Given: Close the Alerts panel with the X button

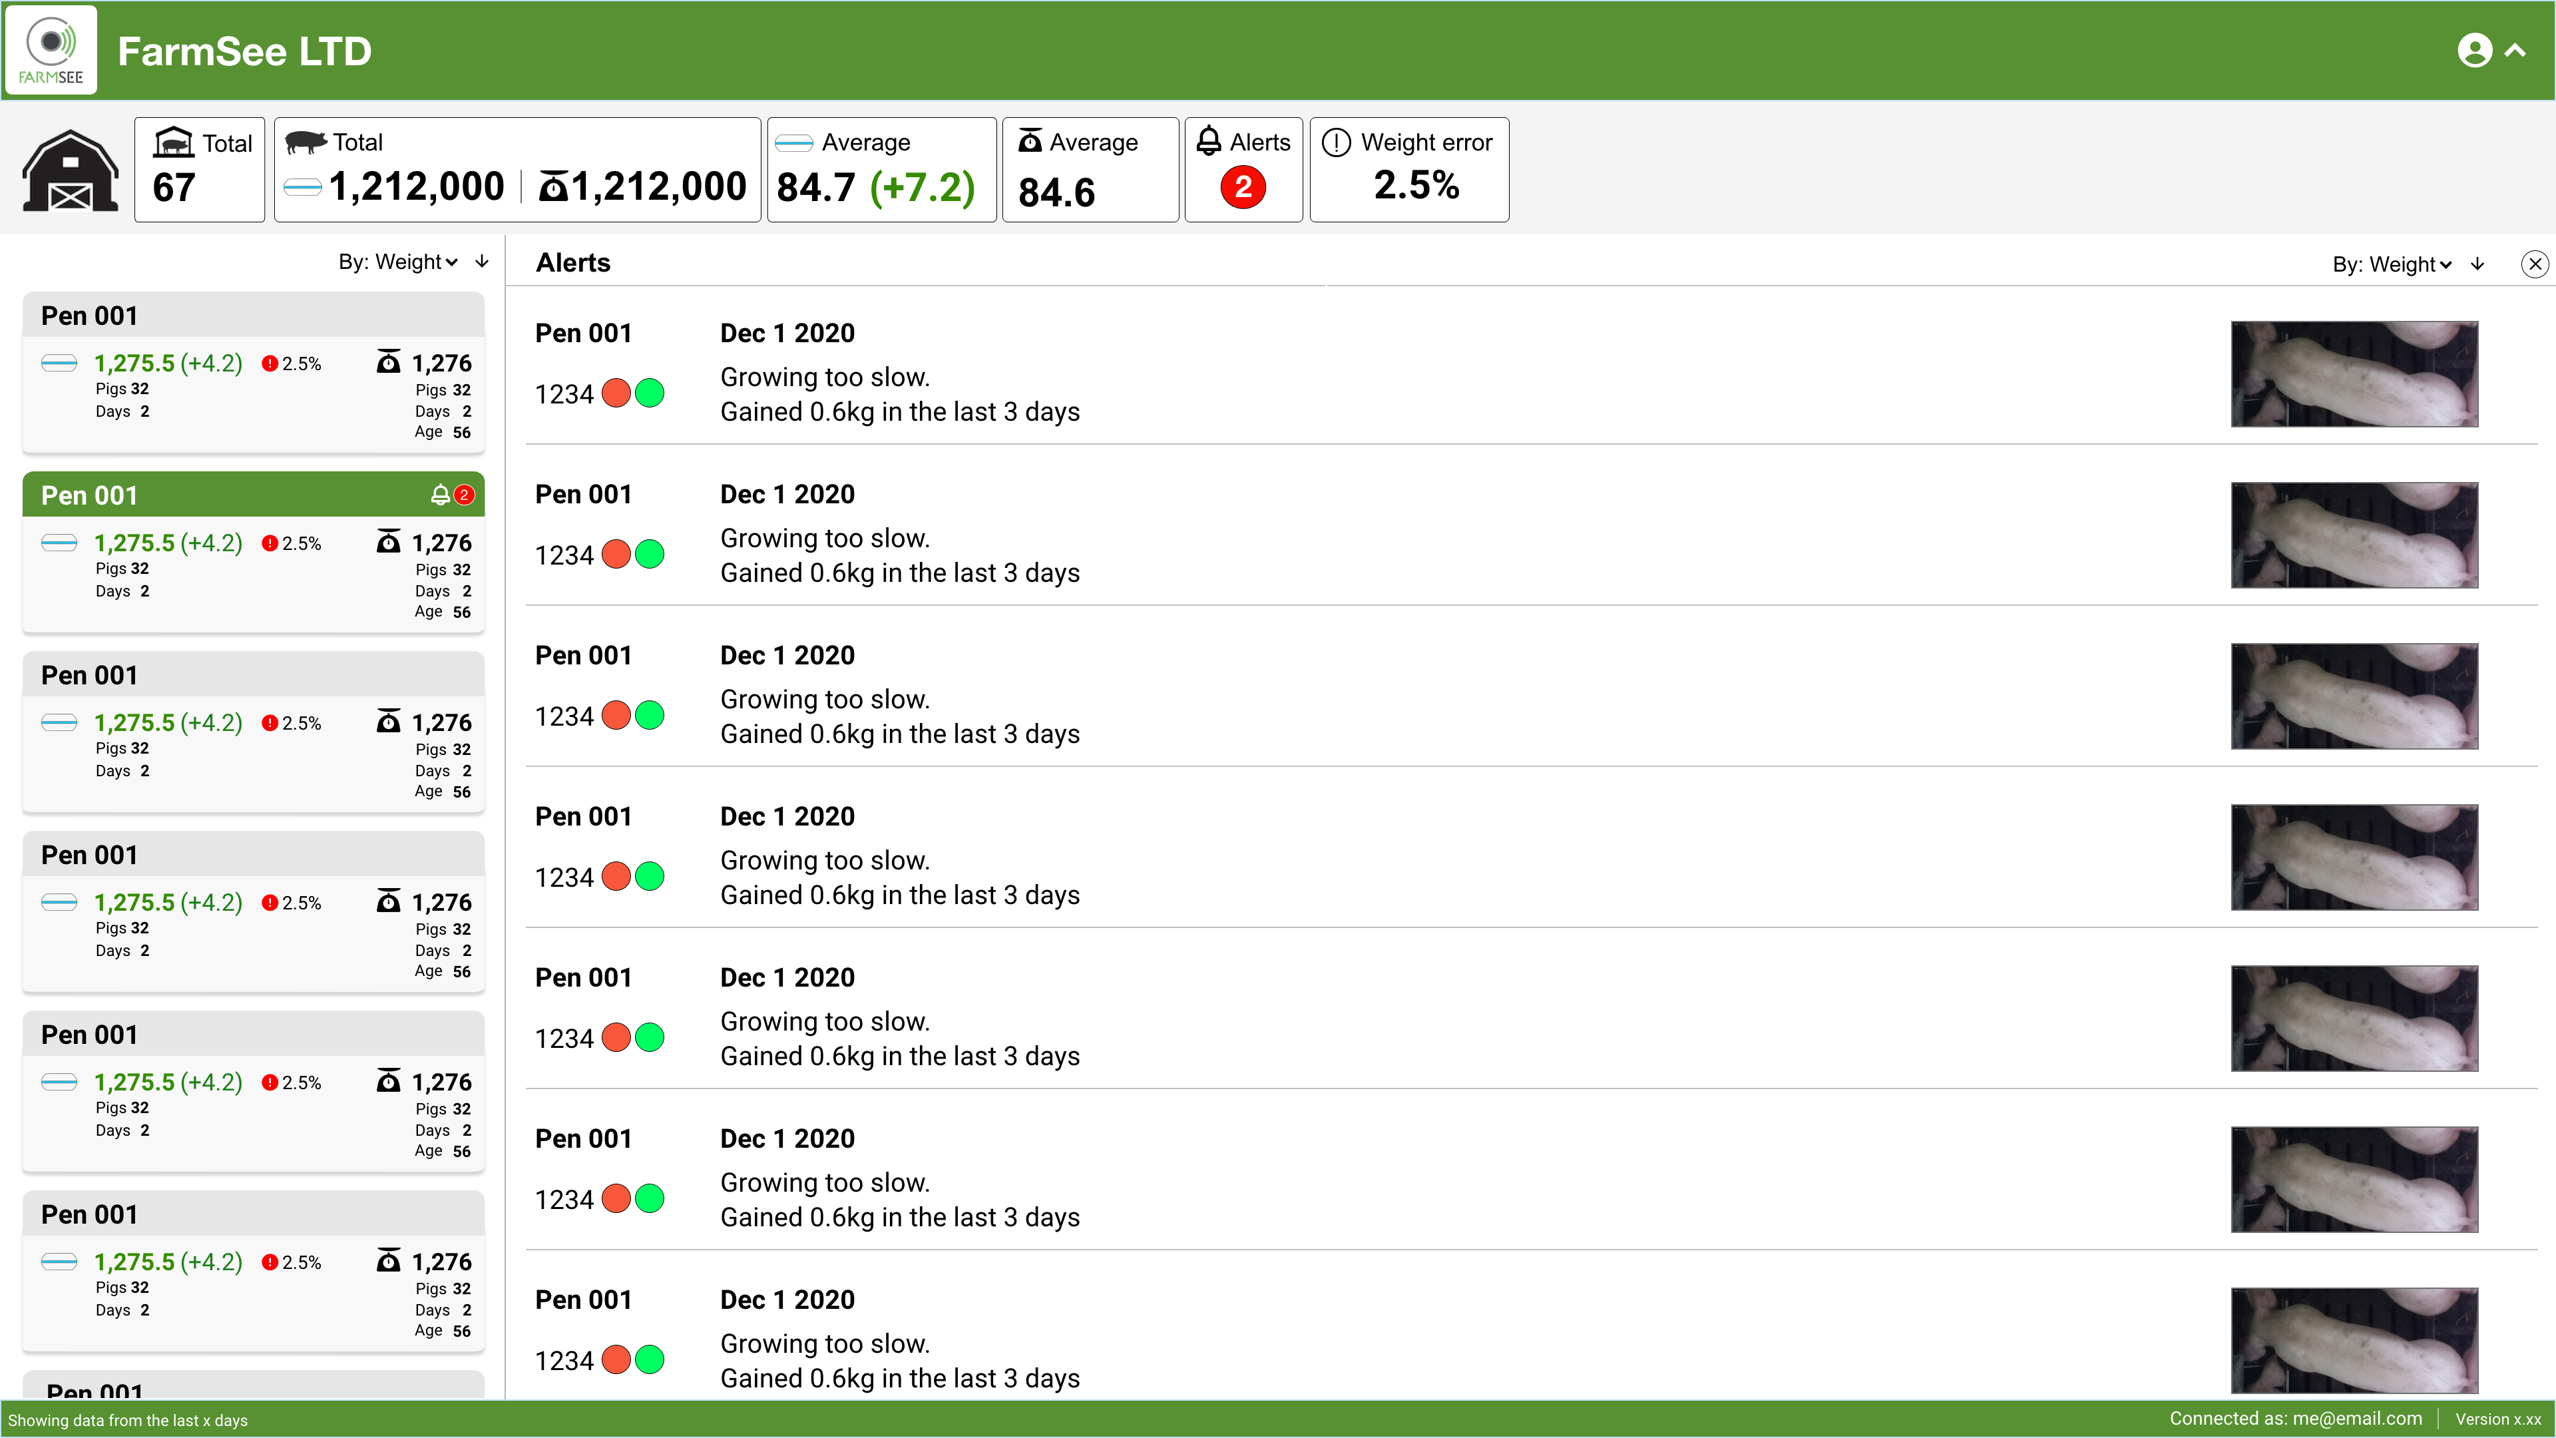Looking at the screenshot, I should 2535,264.
